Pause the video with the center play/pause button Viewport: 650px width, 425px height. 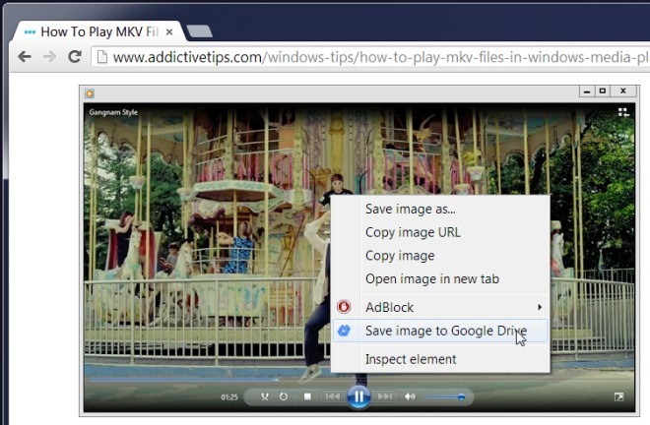[358, 396]
